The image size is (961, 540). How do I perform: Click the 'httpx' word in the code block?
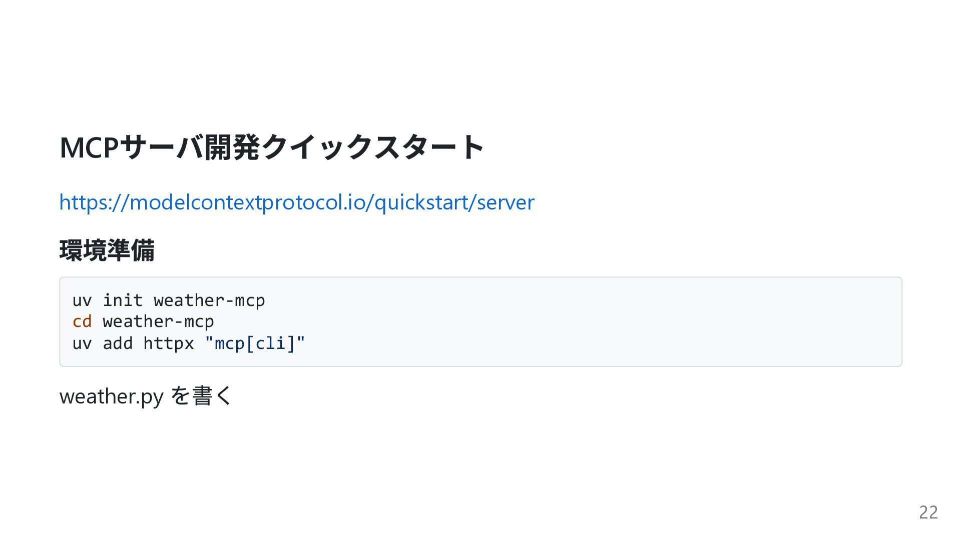click(x=169, y=343)
